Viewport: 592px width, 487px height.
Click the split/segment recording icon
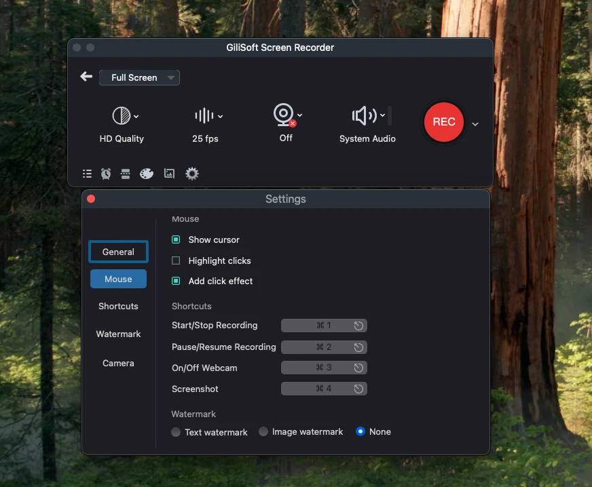click(126, 174)
